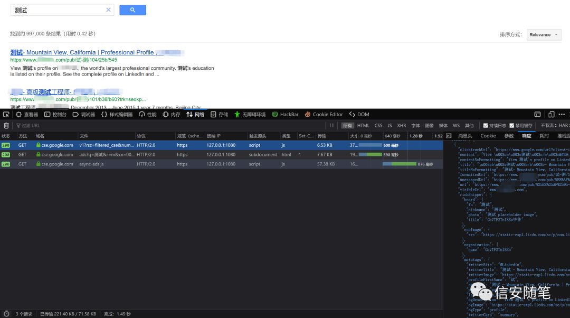Sort by 文件 column header
Image resolution: width=570 pixels, height=318 pixels.
pos(107,136)
